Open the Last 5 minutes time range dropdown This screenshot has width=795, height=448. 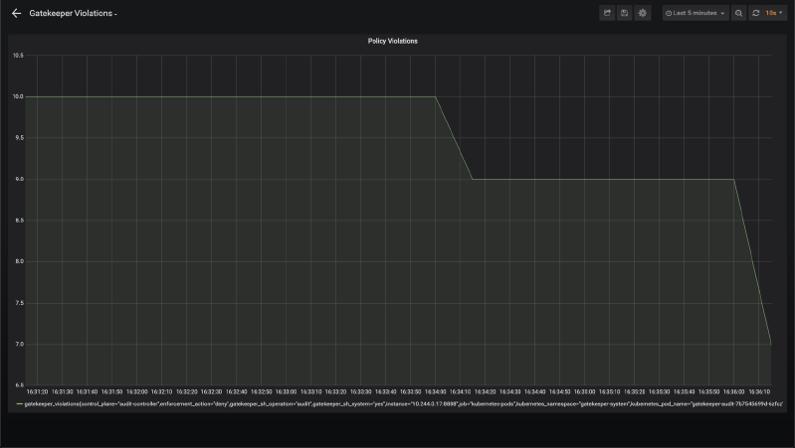pos(696,13)
